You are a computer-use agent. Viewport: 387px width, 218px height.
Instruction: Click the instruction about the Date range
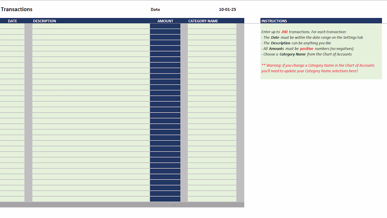tap(312, 38)
